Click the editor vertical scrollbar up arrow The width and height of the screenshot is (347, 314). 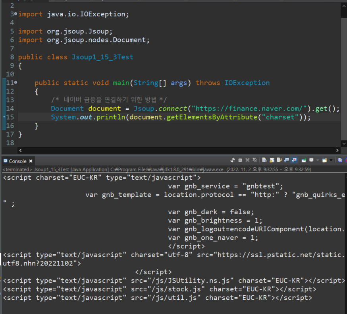344,6
